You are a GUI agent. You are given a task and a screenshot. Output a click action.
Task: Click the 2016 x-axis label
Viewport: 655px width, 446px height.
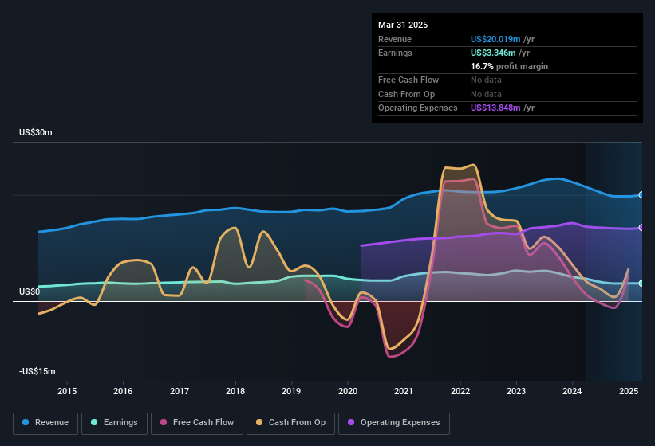pos(123,391)
